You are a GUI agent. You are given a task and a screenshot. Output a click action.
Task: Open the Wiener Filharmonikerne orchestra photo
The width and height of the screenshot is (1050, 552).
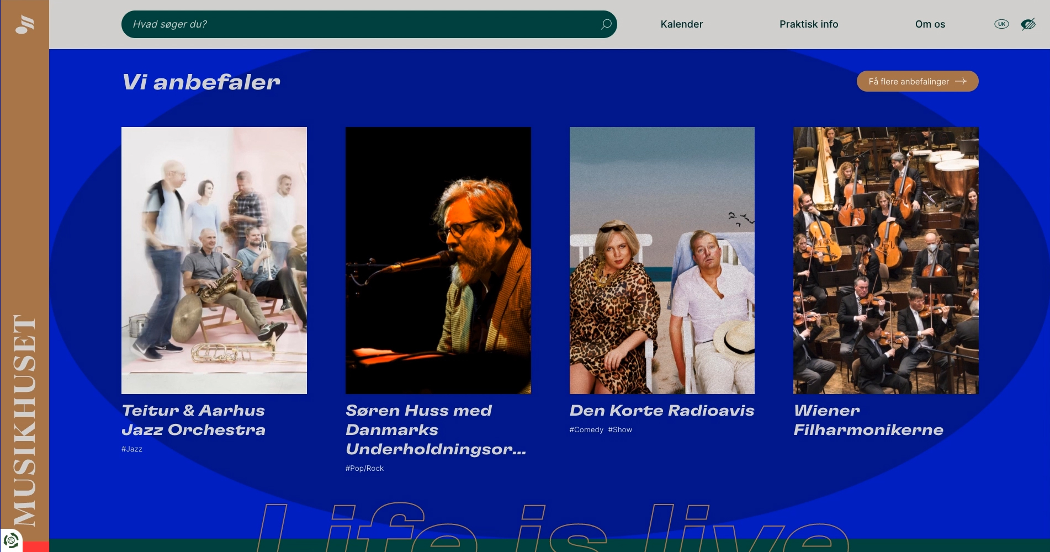[886, 261]
